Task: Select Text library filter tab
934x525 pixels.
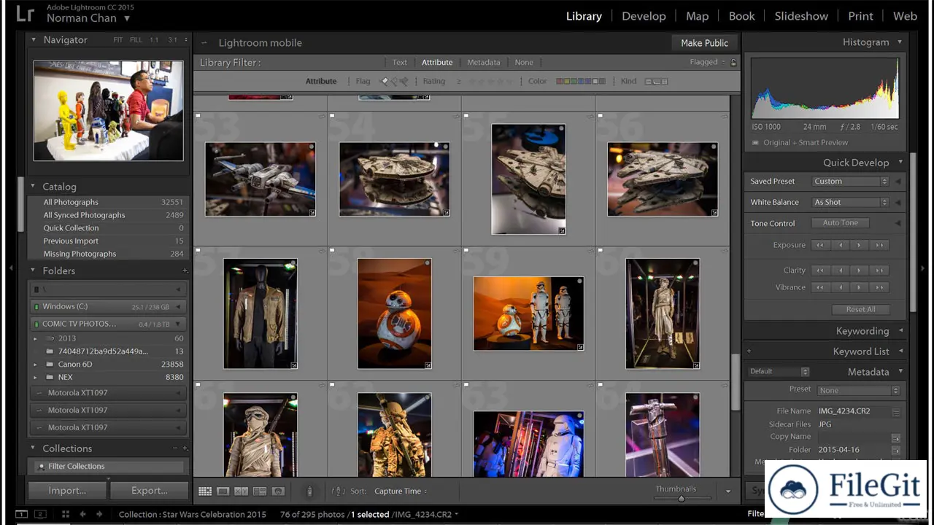Action: [400, 63]
